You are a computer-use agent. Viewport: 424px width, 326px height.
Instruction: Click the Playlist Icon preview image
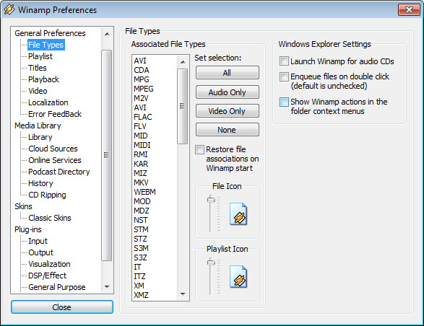(x=238, y=277)
